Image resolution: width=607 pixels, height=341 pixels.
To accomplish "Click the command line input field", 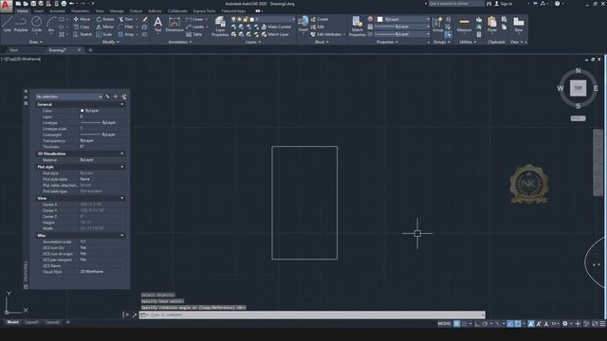I will coord(312,314).
